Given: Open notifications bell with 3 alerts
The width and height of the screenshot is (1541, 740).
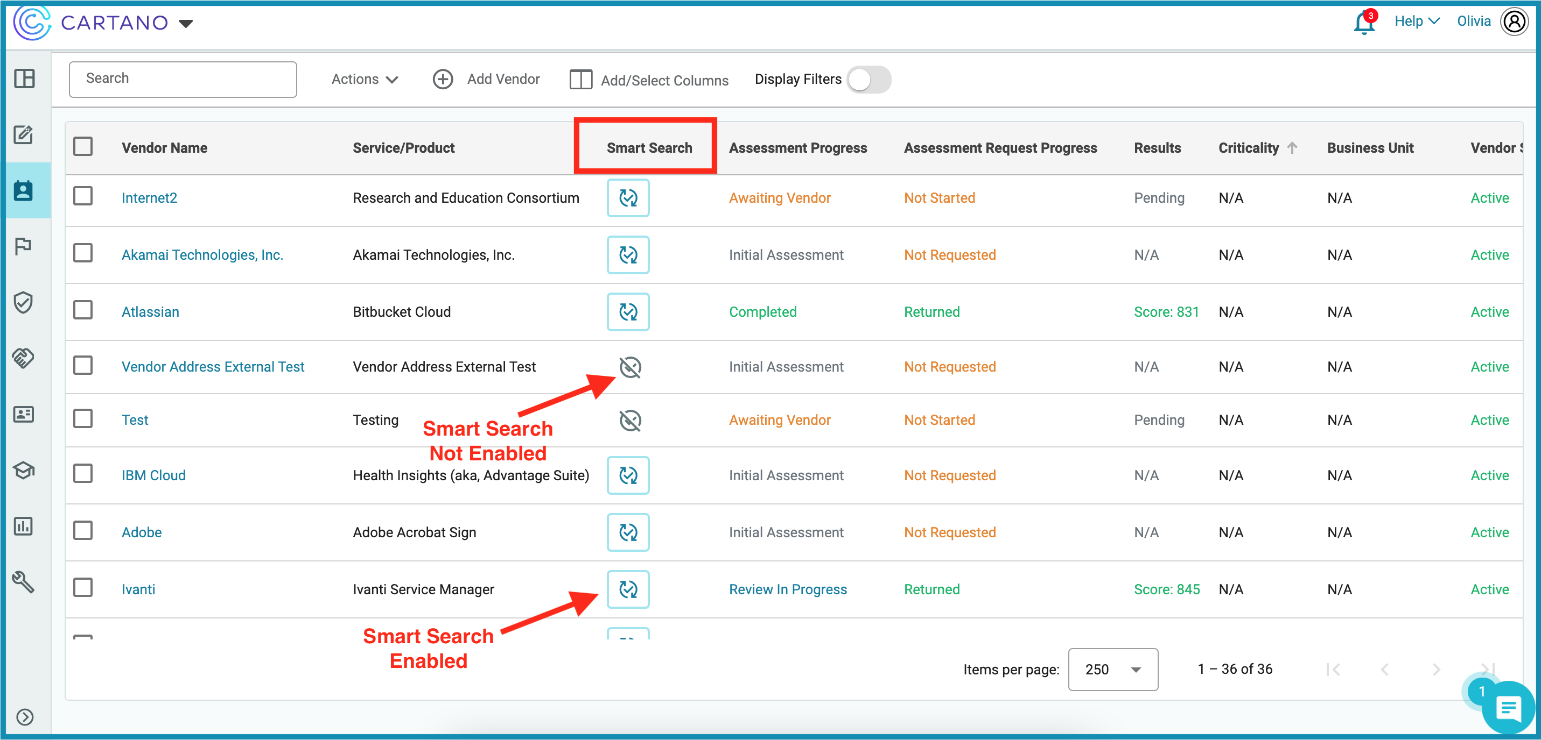Looking at the screenshot, I should pos(1364,23).
